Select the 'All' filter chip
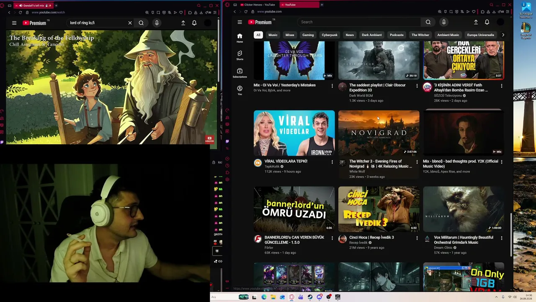Image resolution: width=536 pixels, height=302 pixels. (x=258, y=35)
